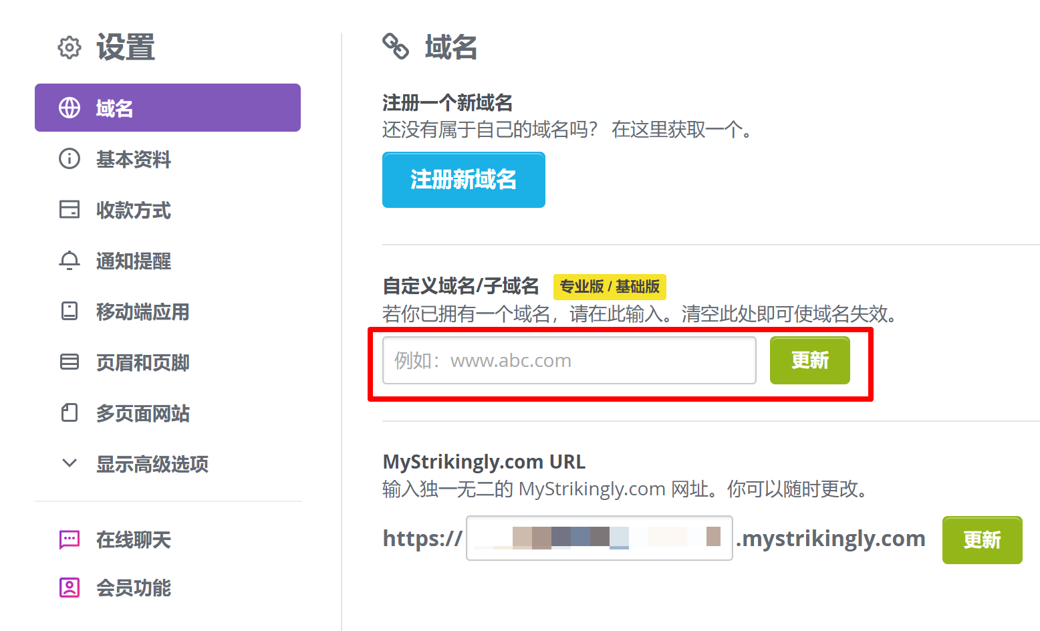Click the yellow 专业版 / 基础版 badge
The image size is (1040, 631).
(x=610, y=287)
